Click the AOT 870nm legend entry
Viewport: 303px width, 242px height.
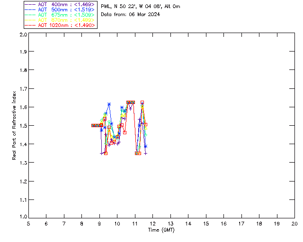60,20
